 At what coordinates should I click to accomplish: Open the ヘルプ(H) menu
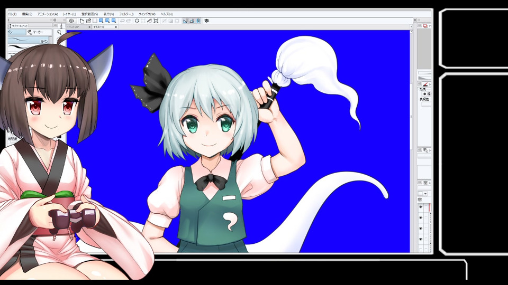[x=167, y=14]
